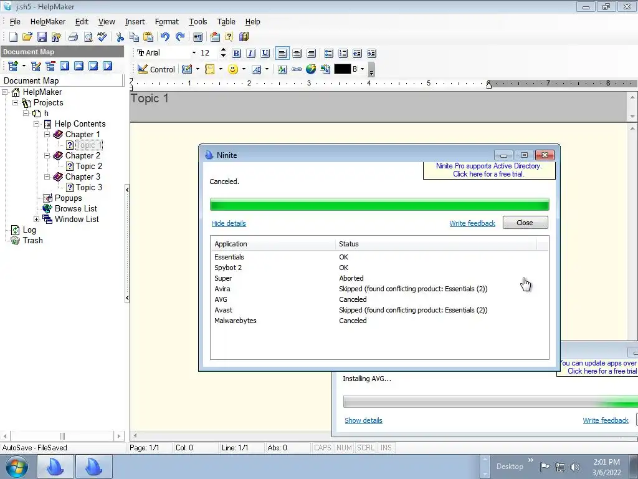The image size is (638, 479).
Task: Move node down with the blue down arrow
Action: click(x=93, y=66)
